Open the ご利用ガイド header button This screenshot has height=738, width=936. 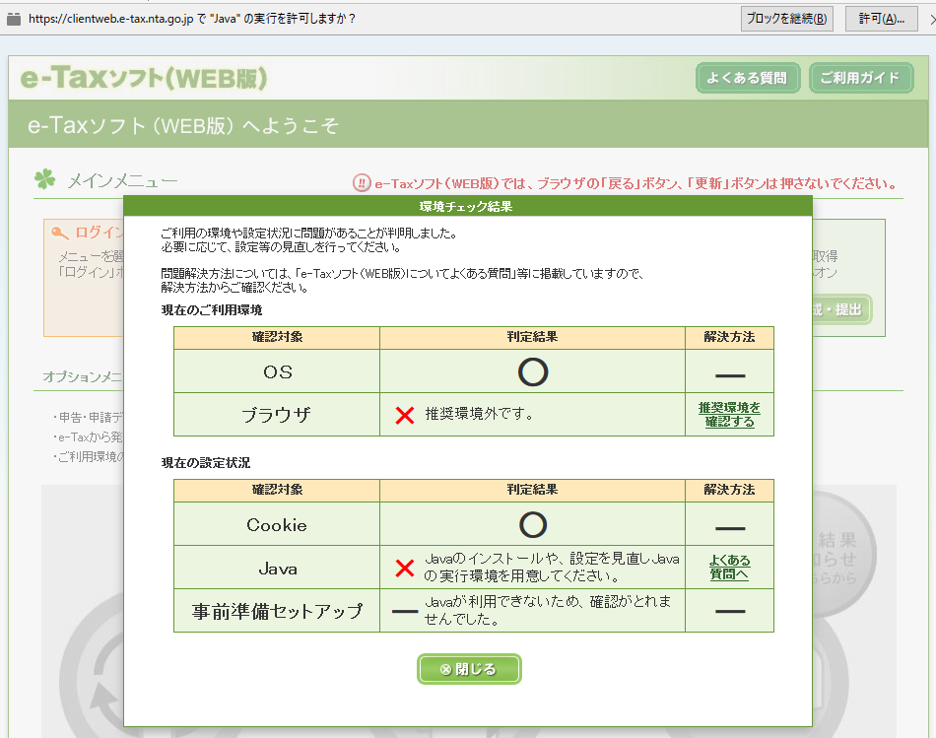pos(861,78)
